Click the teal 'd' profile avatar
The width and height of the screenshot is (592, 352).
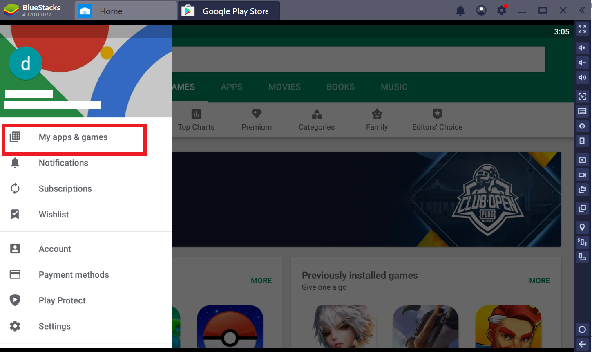click(25, 63)
